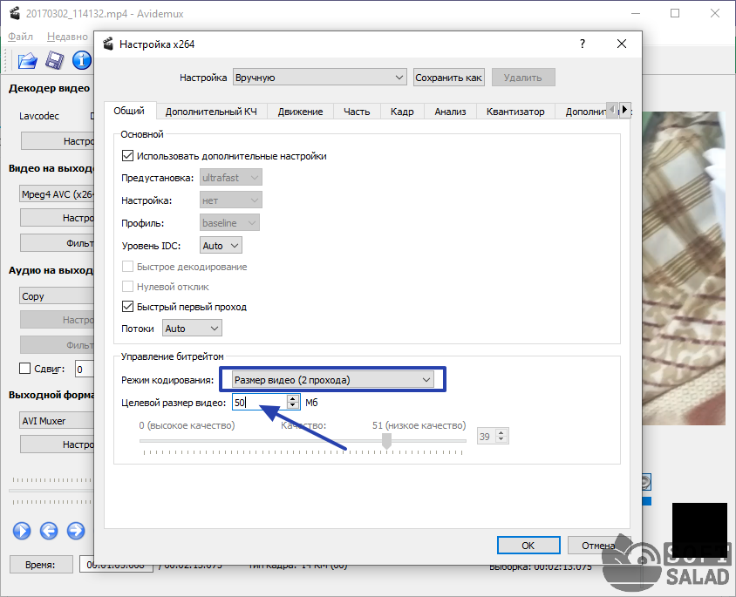Close the x264 settings dialog
Image resolution: width=736 pixels, height=597 pixels.
click(622, 44)
